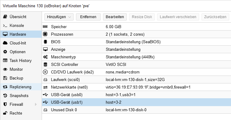Image resolution: width=231 pixels, height=120 pixels.
Task: Click the chip icon beside BIOS
Action: pos(45,42)
